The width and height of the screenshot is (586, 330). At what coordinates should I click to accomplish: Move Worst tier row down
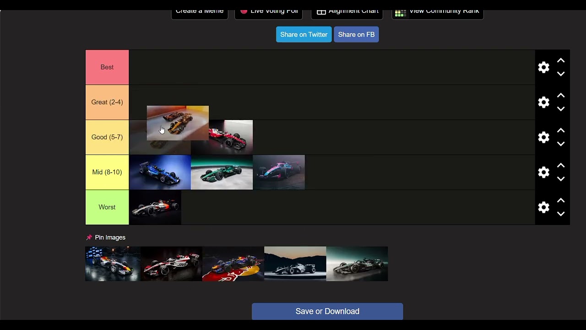pos(561,214)
